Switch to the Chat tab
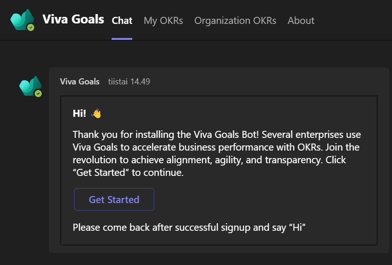This screenshot has width=392, height=265. tap(122, 21)
